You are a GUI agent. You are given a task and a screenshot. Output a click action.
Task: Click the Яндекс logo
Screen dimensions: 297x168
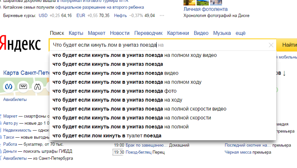(x=20, y=43)
